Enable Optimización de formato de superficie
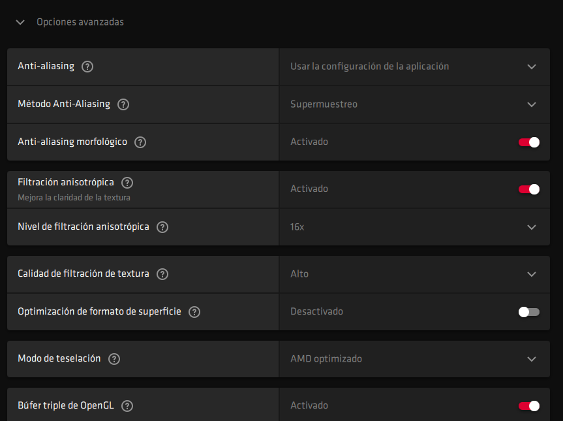This screenshot has width=563, height=421. 529,312
